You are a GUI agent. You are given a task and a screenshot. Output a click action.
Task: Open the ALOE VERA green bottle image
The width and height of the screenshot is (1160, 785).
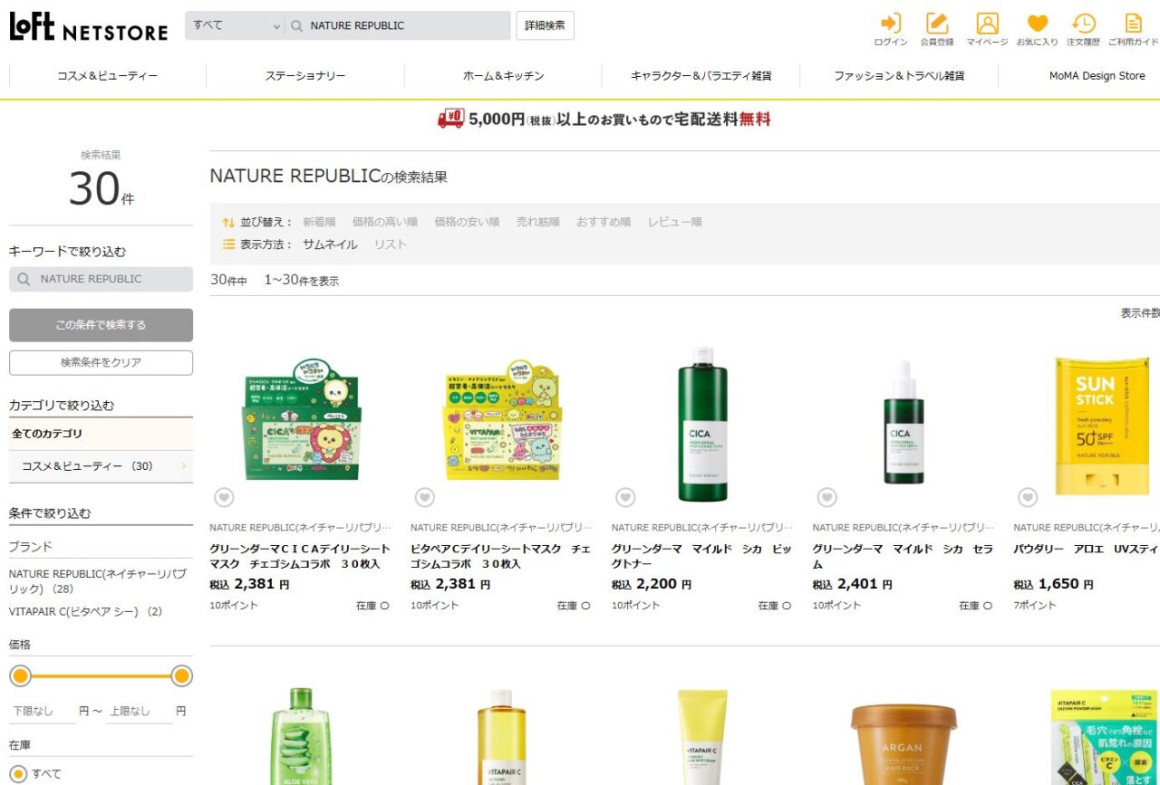click(301, 736)
